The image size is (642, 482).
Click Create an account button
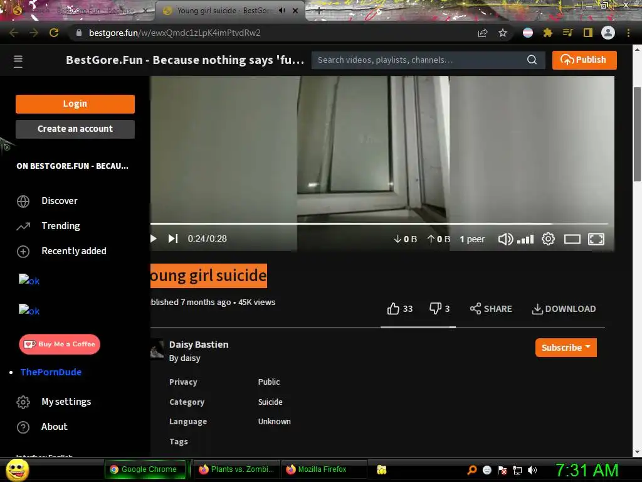(75, 129)
